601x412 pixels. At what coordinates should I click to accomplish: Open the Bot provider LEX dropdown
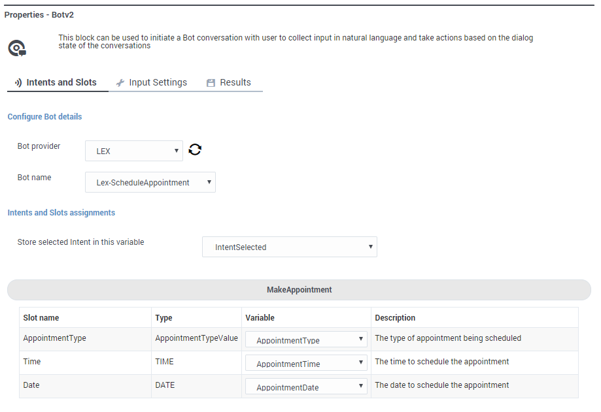tap(134, 151)
